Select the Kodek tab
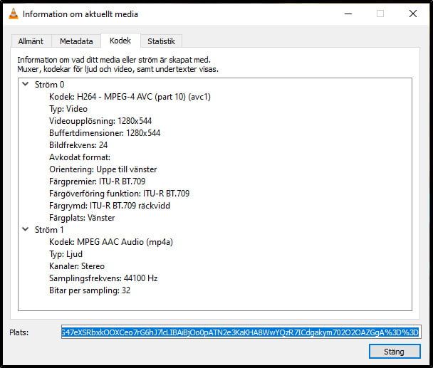This screenshot has height=368, width=433. pyautogui.click(x=120, y=41)
